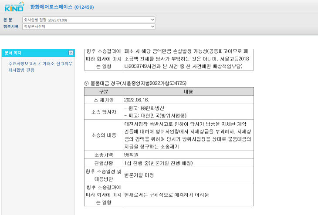Select the 문서 목차 panel header
Screen dimensions: 318x215
38,53
